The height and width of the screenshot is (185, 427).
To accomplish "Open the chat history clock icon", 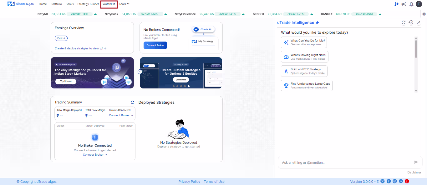I will [x=411, y=22].
